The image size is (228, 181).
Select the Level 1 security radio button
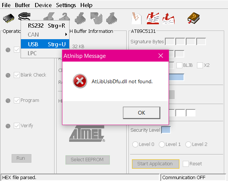click(162, 144)
